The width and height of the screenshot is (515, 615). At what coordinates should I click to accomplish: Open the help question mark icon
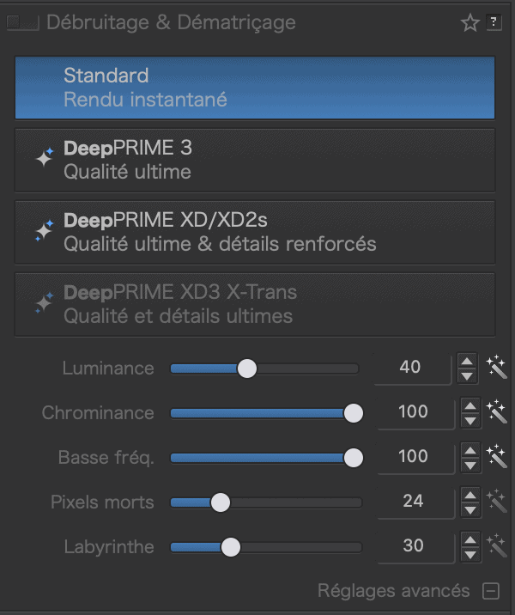(494, 23)
